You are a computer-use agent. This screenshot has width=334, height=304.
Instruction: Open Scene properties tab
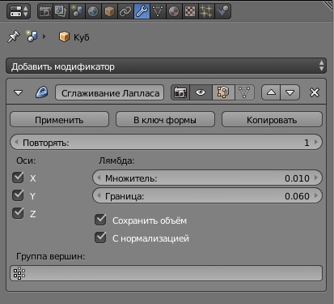tap(77, 11)
